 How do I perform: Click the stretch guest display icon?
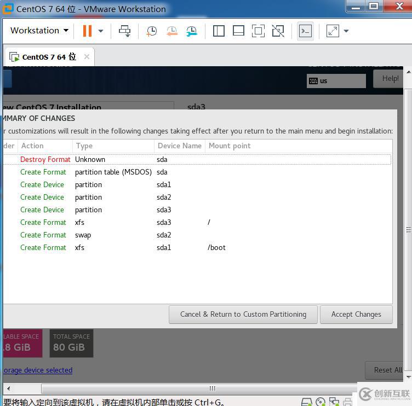[x=333, y=31]
